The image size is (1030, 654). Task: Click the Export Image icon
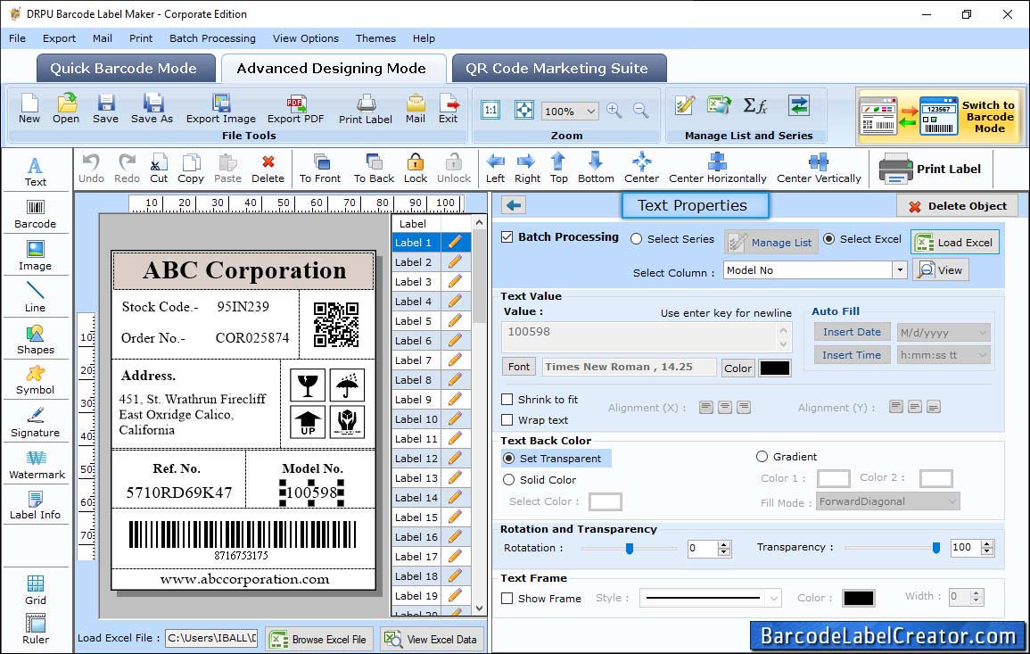221,109
